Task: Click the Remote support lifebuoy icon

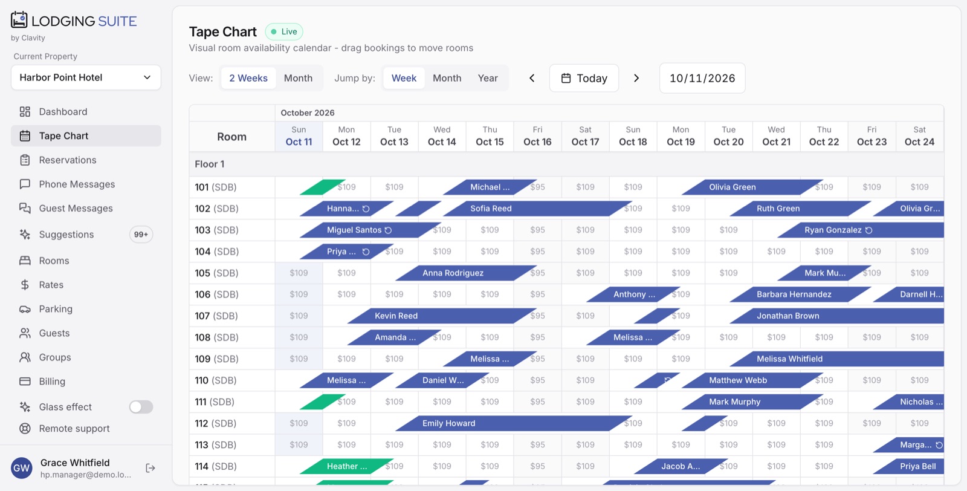Action: [x=25, y=429]
